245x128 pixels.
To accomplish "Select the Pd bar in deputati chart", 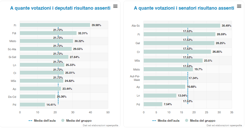I will tap(32, 104).
